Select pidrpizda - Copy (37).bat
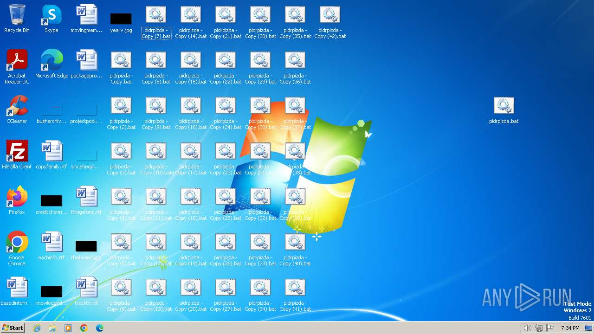 295,112
